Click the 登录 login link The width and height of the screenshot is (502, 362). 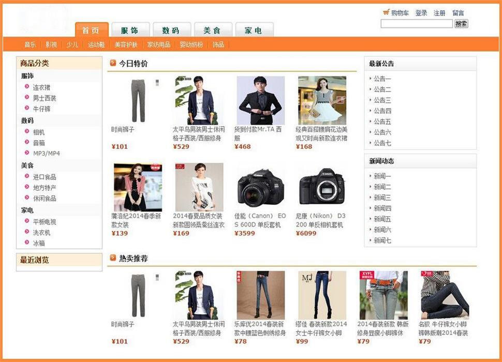[x=421, y=13]
